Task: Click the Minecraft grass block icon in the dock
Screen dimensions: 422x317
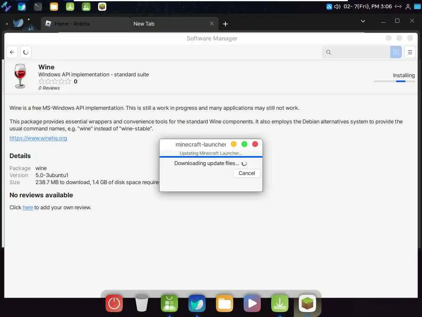Action: (x=307, y=303)
